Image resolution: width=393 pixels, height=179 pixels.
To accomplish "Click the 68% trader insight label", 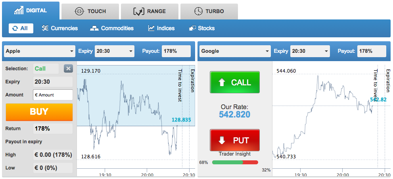I will point(203,162).
